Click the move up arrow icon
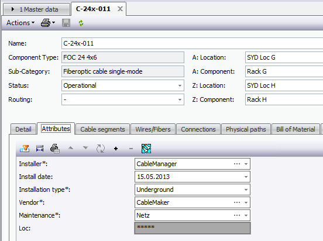 (71, 148)
